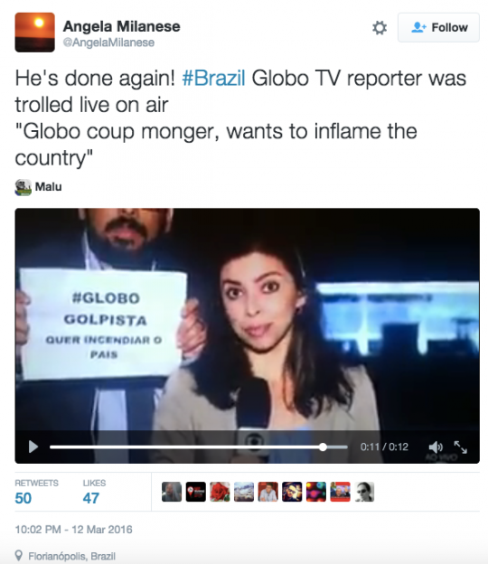
Task: Open the Malu username link
Action: point(48,187)
